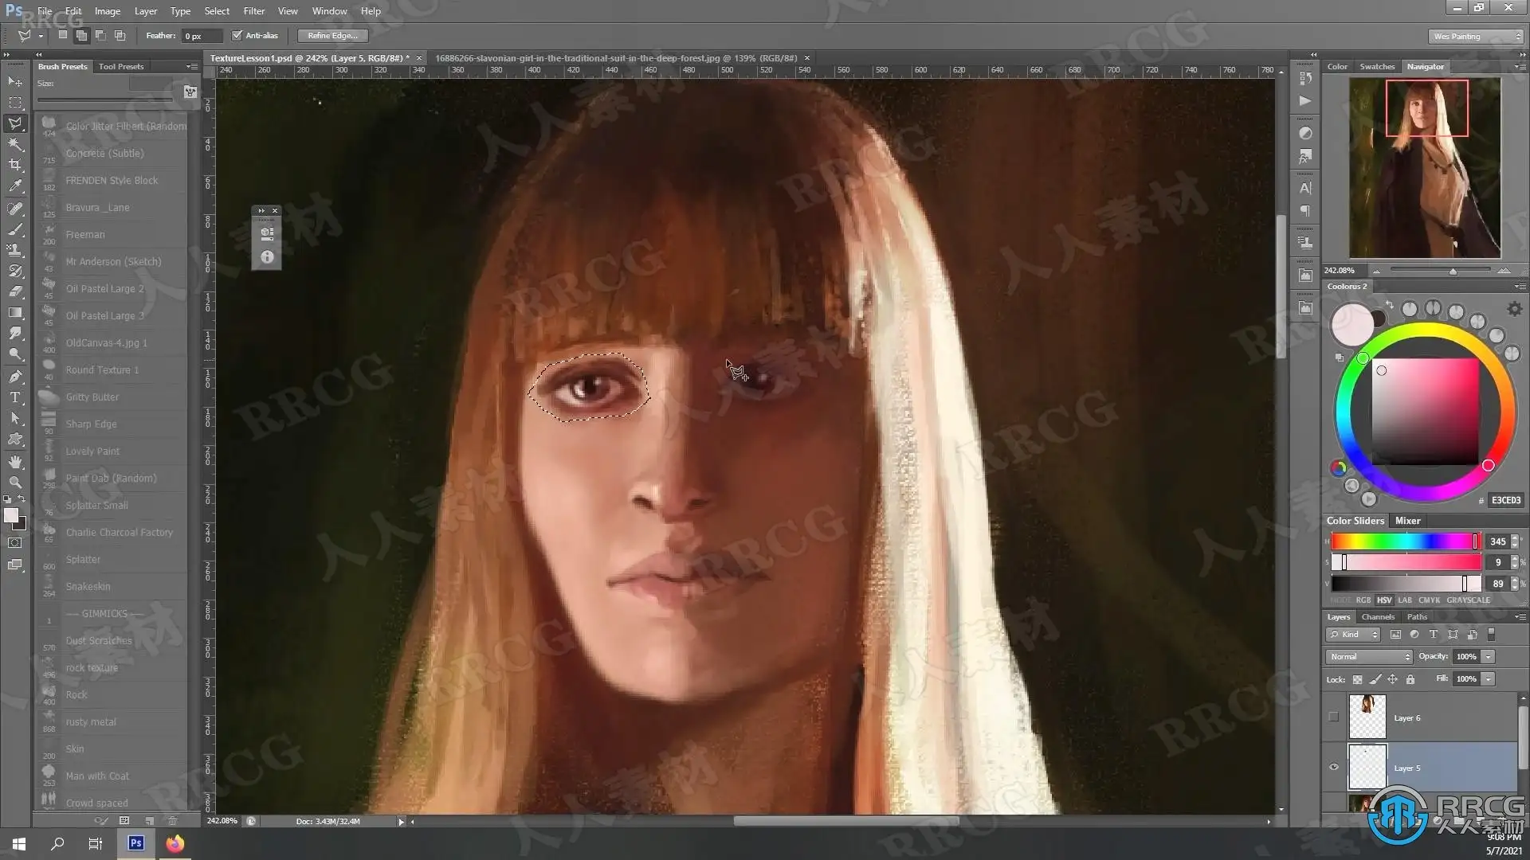The image size is (1530, 860).
Task: Select the Type tool
Action: (15, 397)
